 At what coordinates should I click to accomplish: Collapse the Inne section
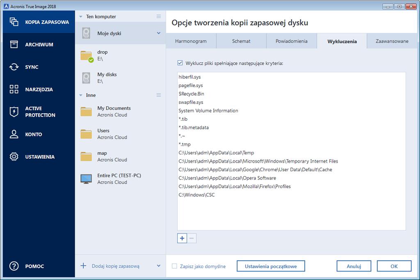click(x=81, y=95)
